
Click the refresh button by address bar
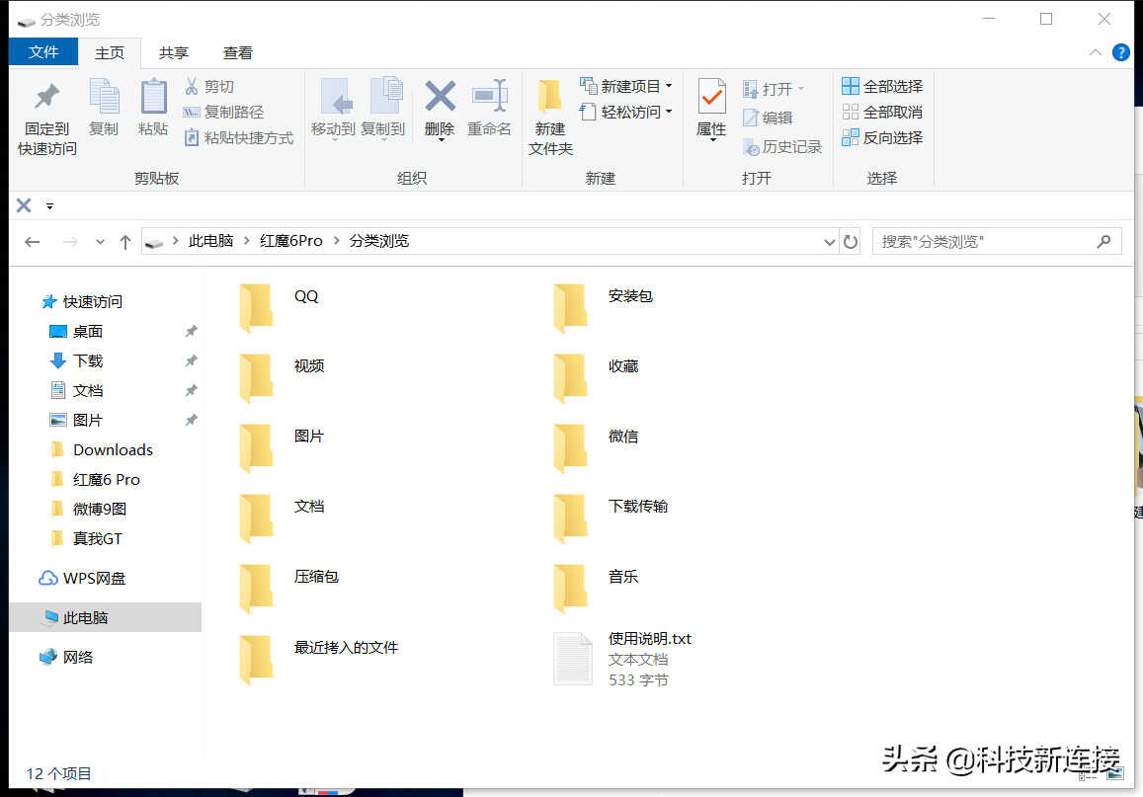[x=851, y=242]
